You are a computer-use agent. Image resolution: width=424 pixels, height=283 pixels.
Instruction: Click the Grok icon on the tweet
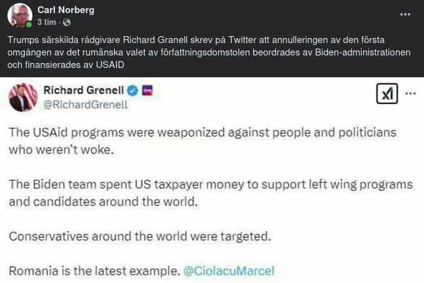coord(387,94)
